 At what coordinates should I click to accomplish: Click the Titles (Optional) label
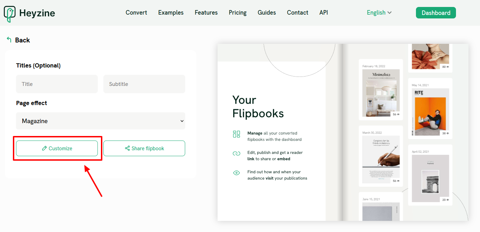pyautogui.click(x=38, y=65)
